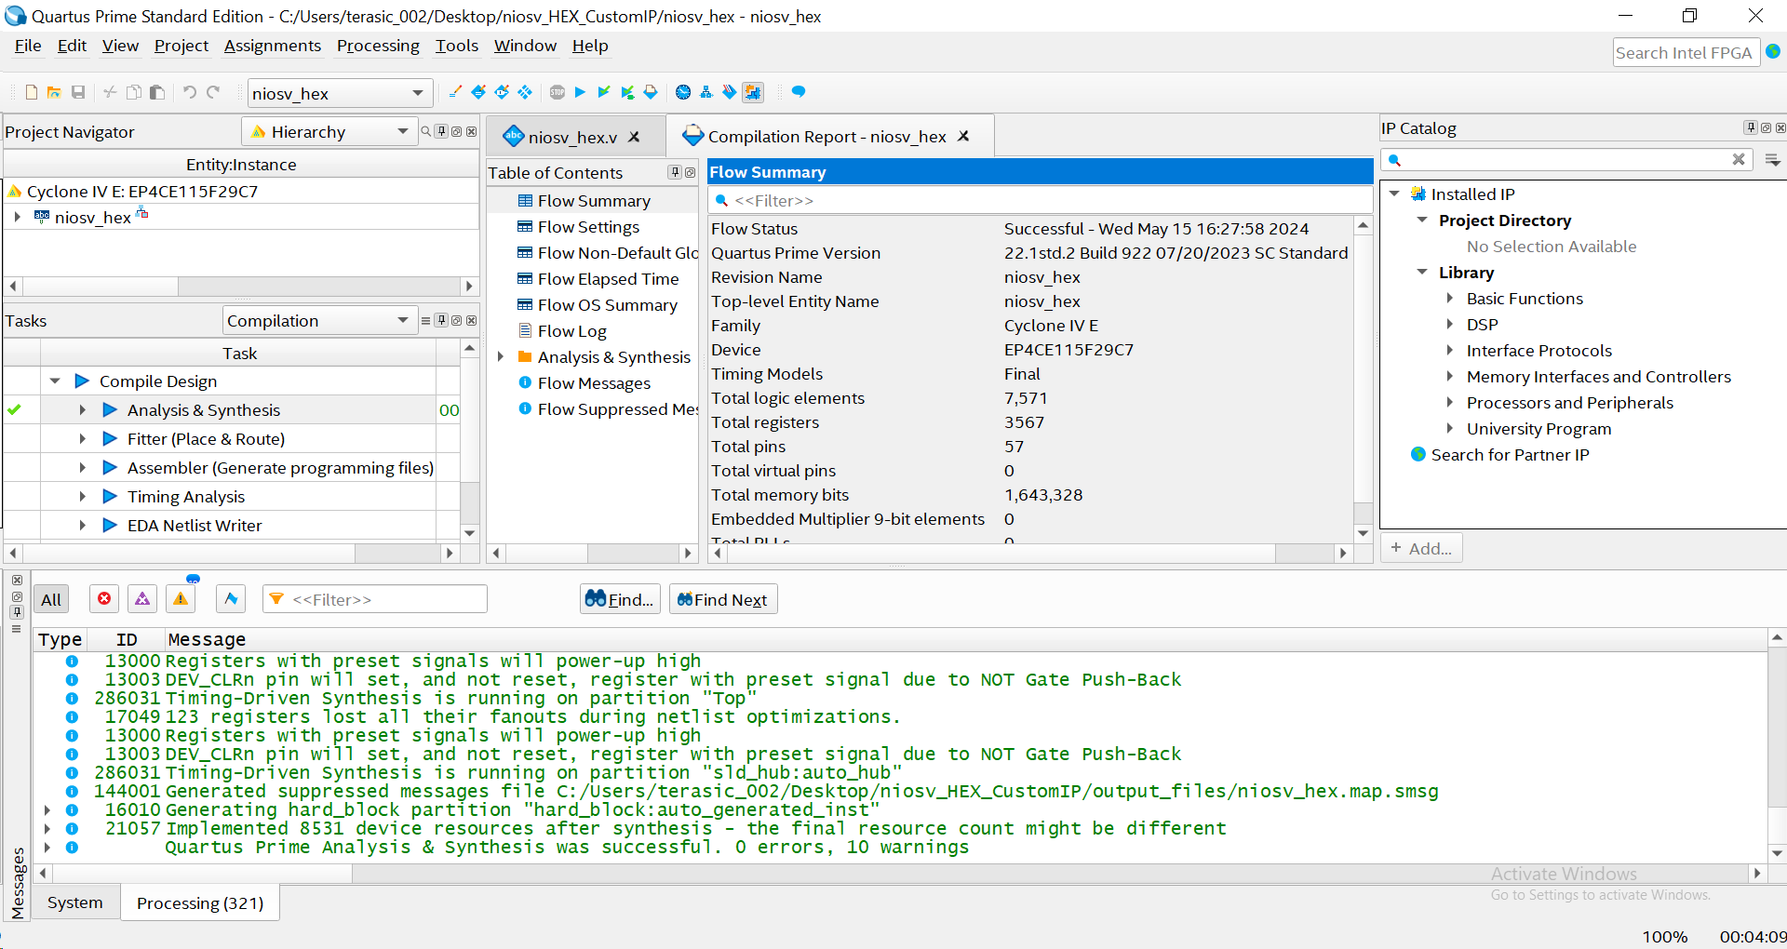Expand the Processors and Peripherals category
The height and width of the screenshot is (949, 1787).
(x=1450, y=403)
